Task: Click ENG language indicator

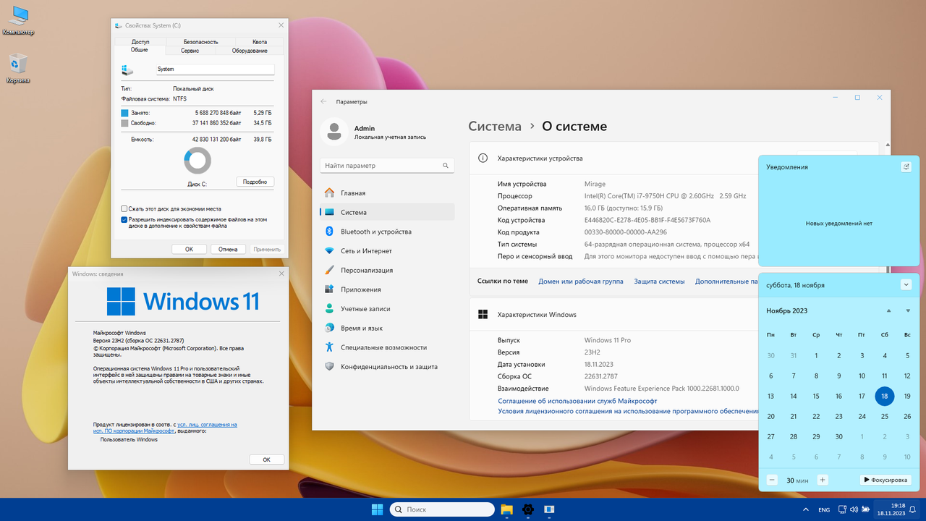Action: [x=824, y=510]
